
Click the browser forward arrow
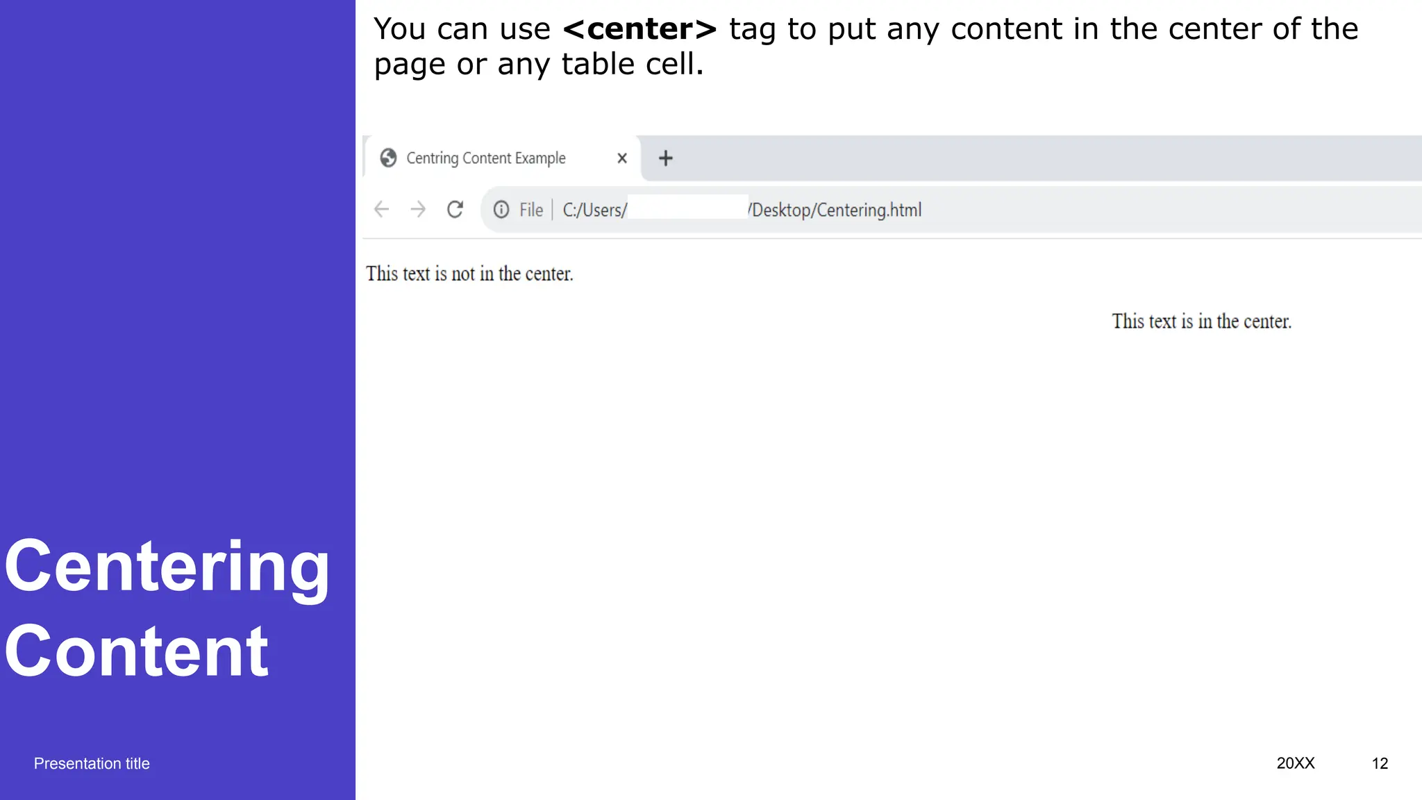point(418,209)
